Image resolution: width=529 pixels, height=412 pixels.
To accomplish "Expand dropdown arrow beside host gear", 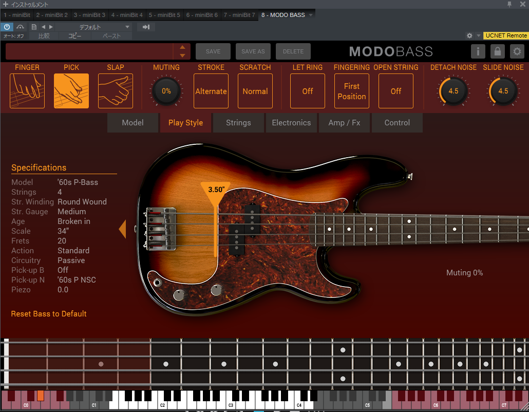I will [x=478, y=35].
